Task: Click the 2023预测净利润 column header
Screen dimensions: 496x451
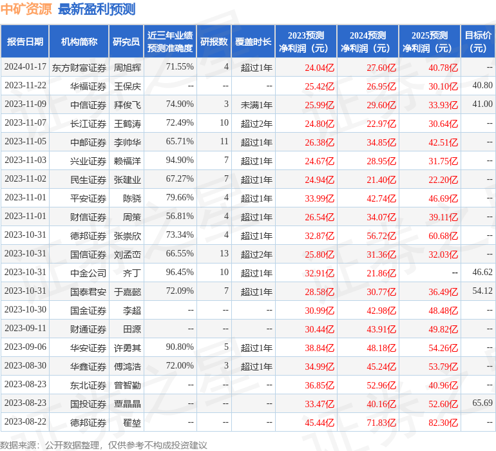Action: pos(306,41)
